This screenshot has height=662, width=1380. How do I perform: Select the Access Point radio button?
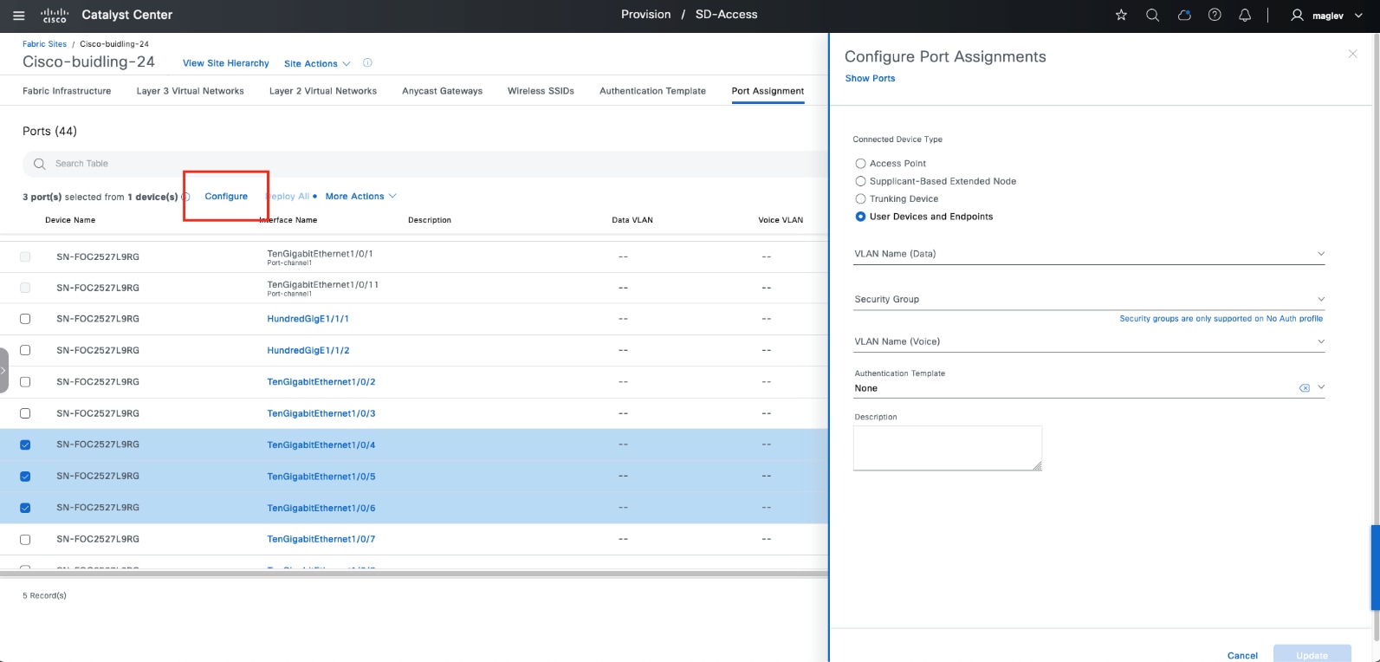pos(860,164)
